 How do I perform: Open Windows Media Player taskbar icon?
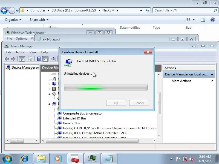point(57,159)
